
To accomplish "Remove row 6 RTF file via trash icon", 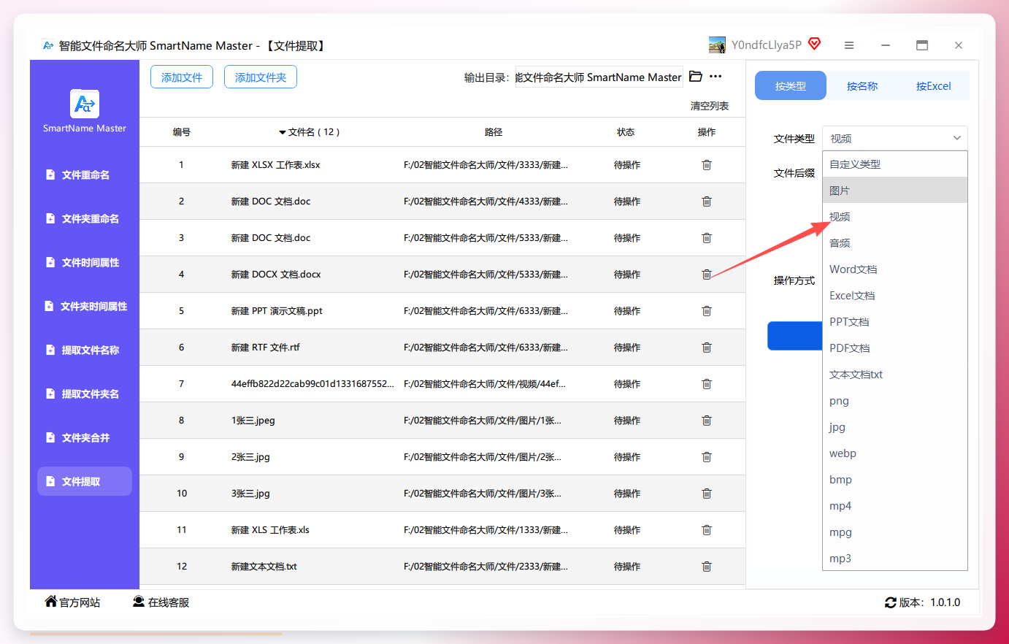I will (707, 348).
